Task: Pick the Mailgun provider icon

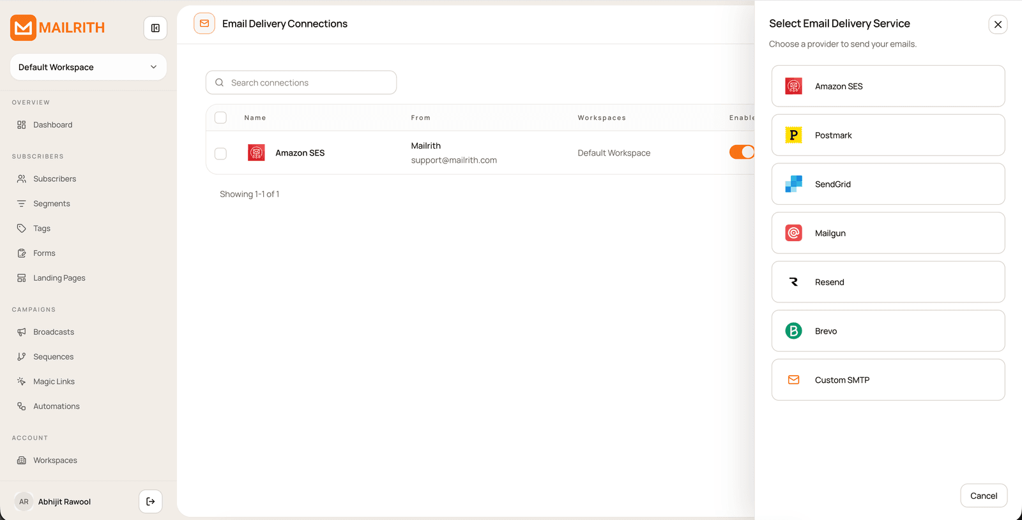Action: (x=793, y=233)
